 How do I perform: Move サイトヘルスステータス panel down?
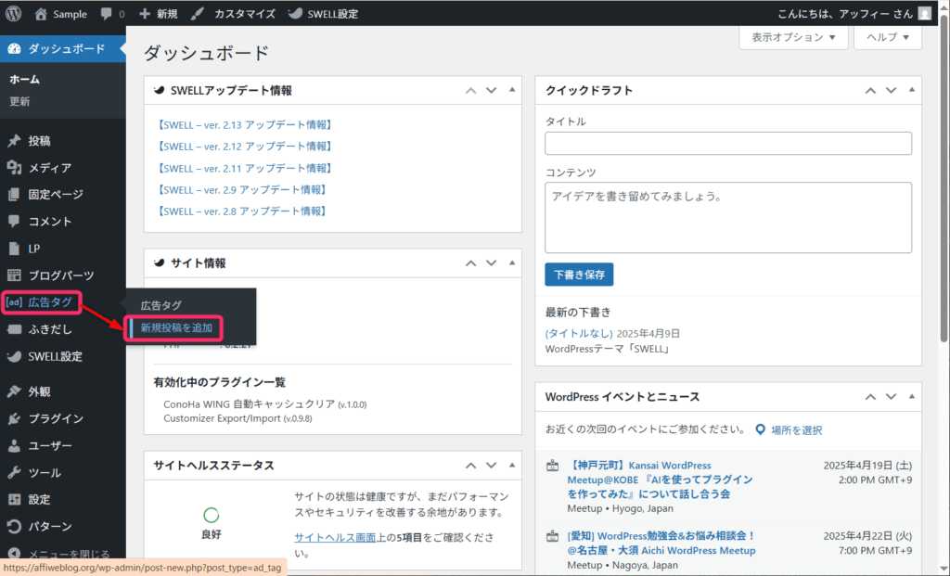pos(492,466)
